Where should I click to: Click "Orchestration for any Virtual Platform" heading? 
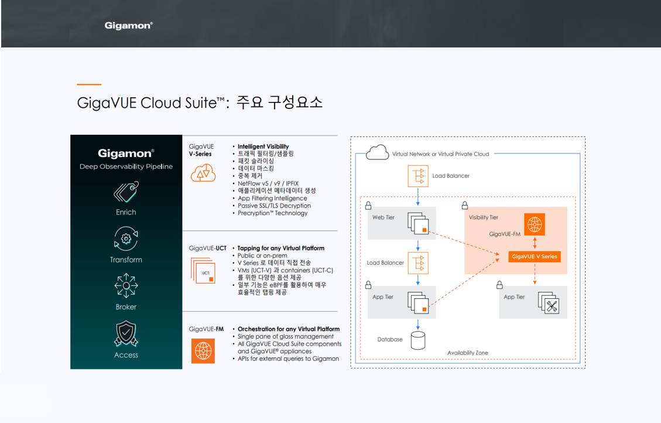[x=288, y=329]
